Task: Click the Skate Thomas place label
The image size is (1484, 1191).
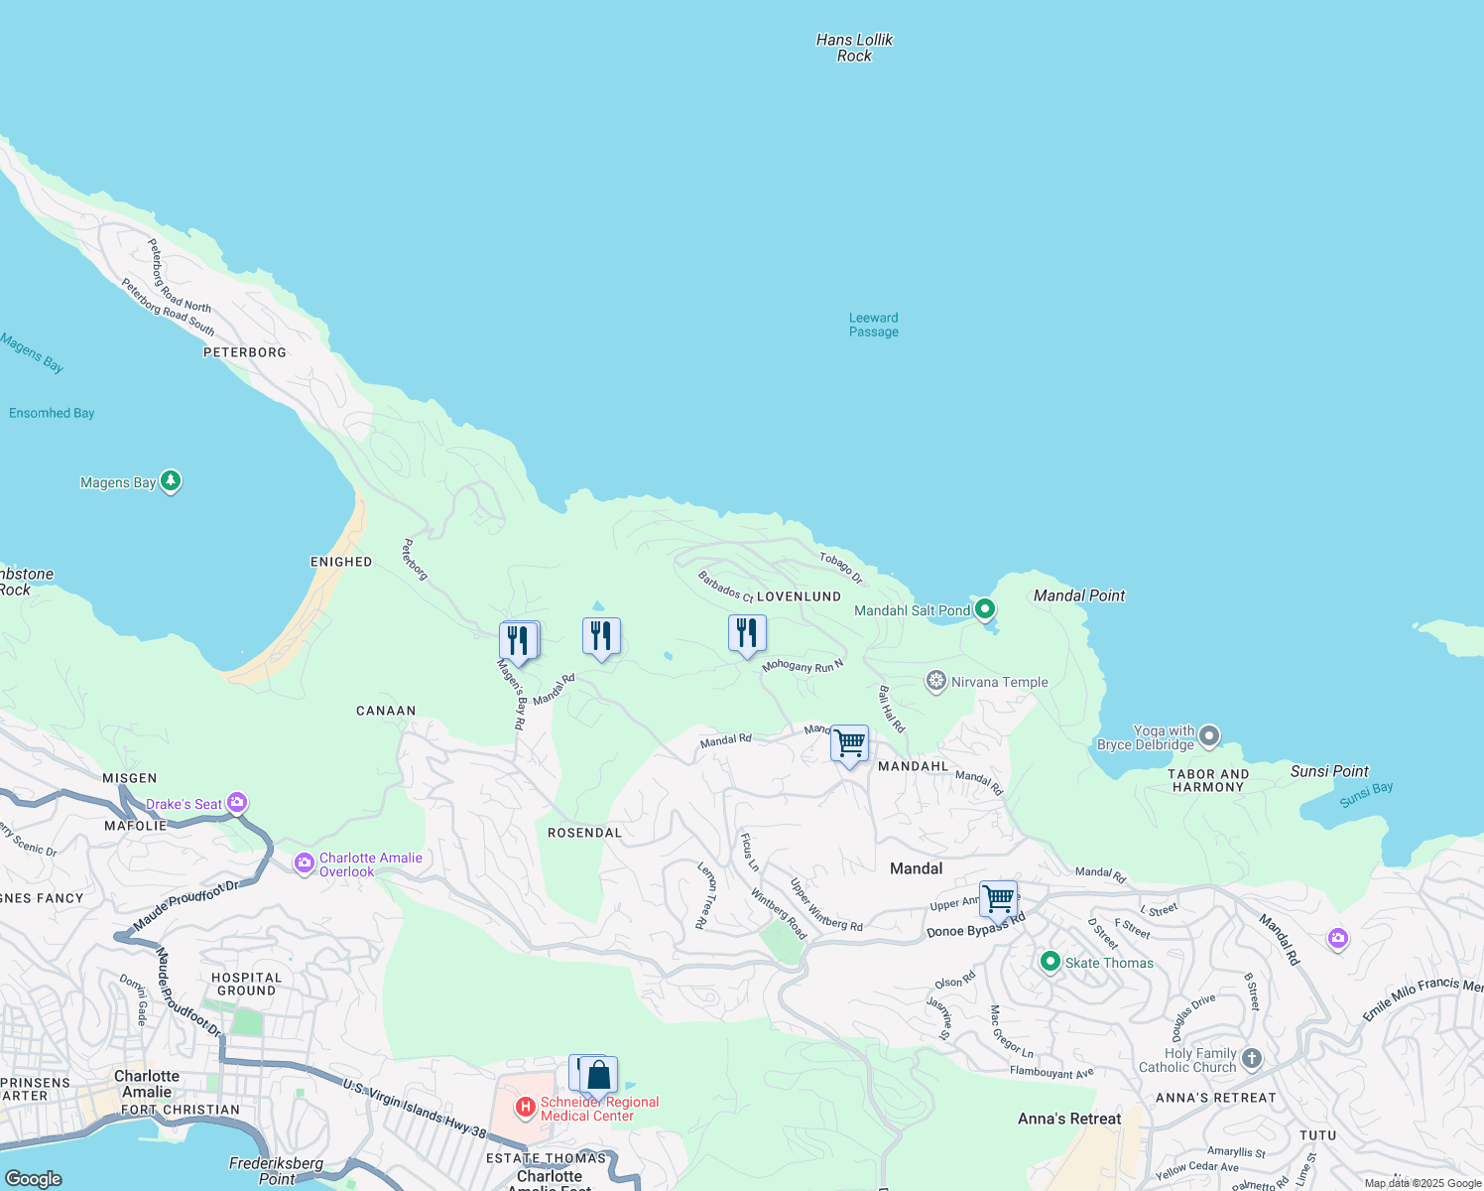Action: pos(1111,963)
